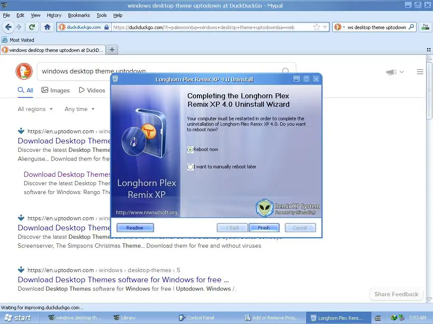Click the greyed Back button in wizard
The width and height of the screenshot is (433, 324).
tap(232, 227)
